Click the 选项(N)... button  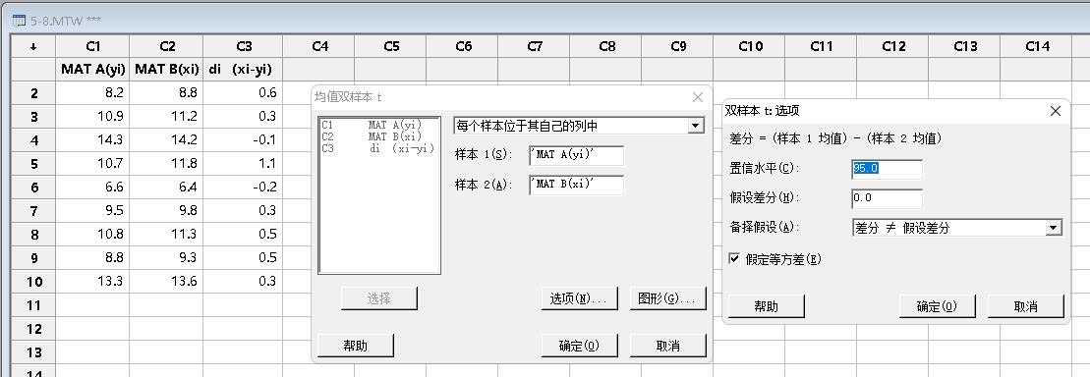point(579,298)
